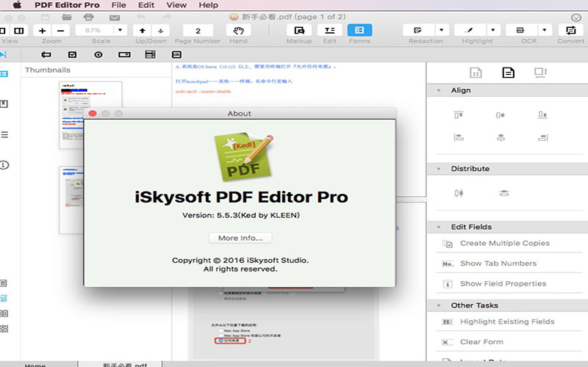Screen dimensions: 588x367
Task: Open the Convert tool
Action: (x=570, y=30)
